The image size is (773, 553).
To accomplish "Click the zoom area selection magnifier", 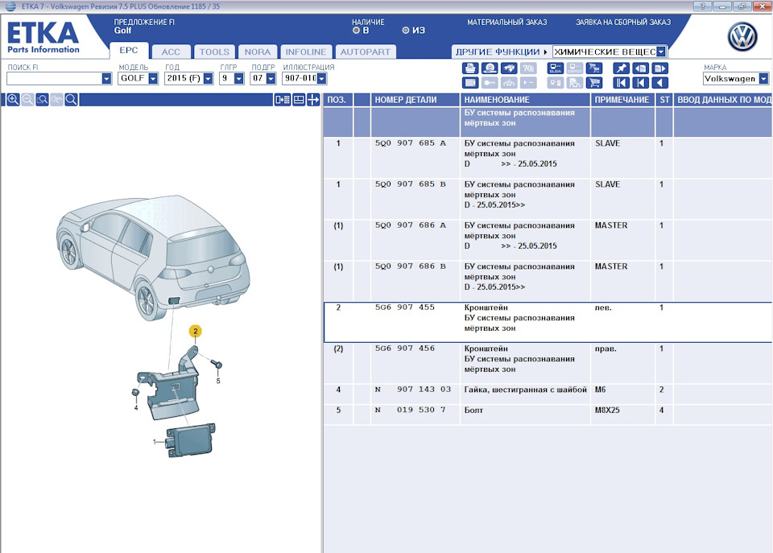I will (x=43, y=100).
